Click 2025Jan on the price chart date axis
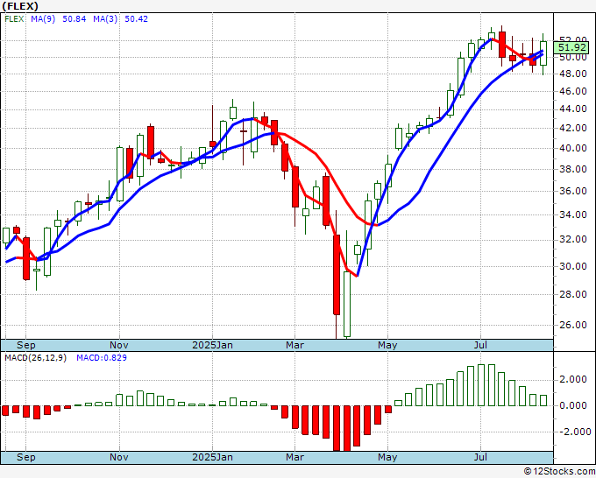 click(x=212, y=345)
